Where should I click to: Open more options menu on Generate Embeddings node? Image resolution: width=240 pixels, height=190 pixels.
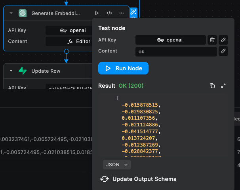122,13
